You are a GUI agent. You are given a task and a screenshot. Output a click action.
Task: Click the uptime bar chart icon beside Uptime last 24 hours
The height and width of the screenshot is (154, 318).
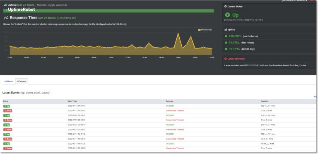[5, 5]
